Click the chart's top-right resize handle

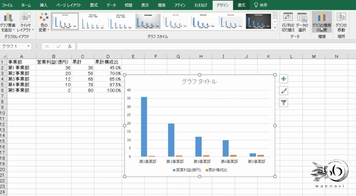[x=275, y=75]
